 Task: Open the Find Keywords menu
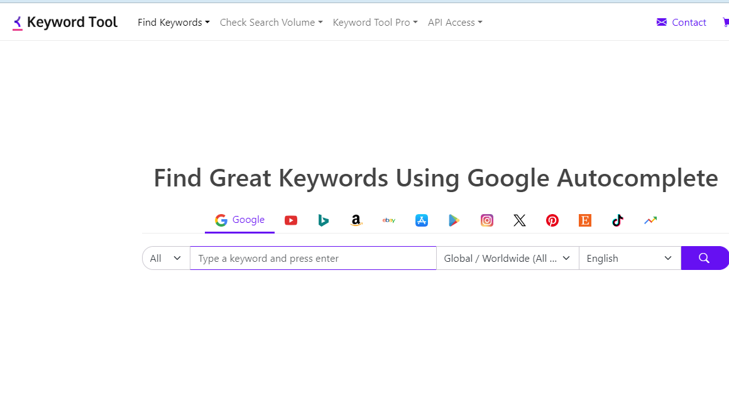pos(173,23)
